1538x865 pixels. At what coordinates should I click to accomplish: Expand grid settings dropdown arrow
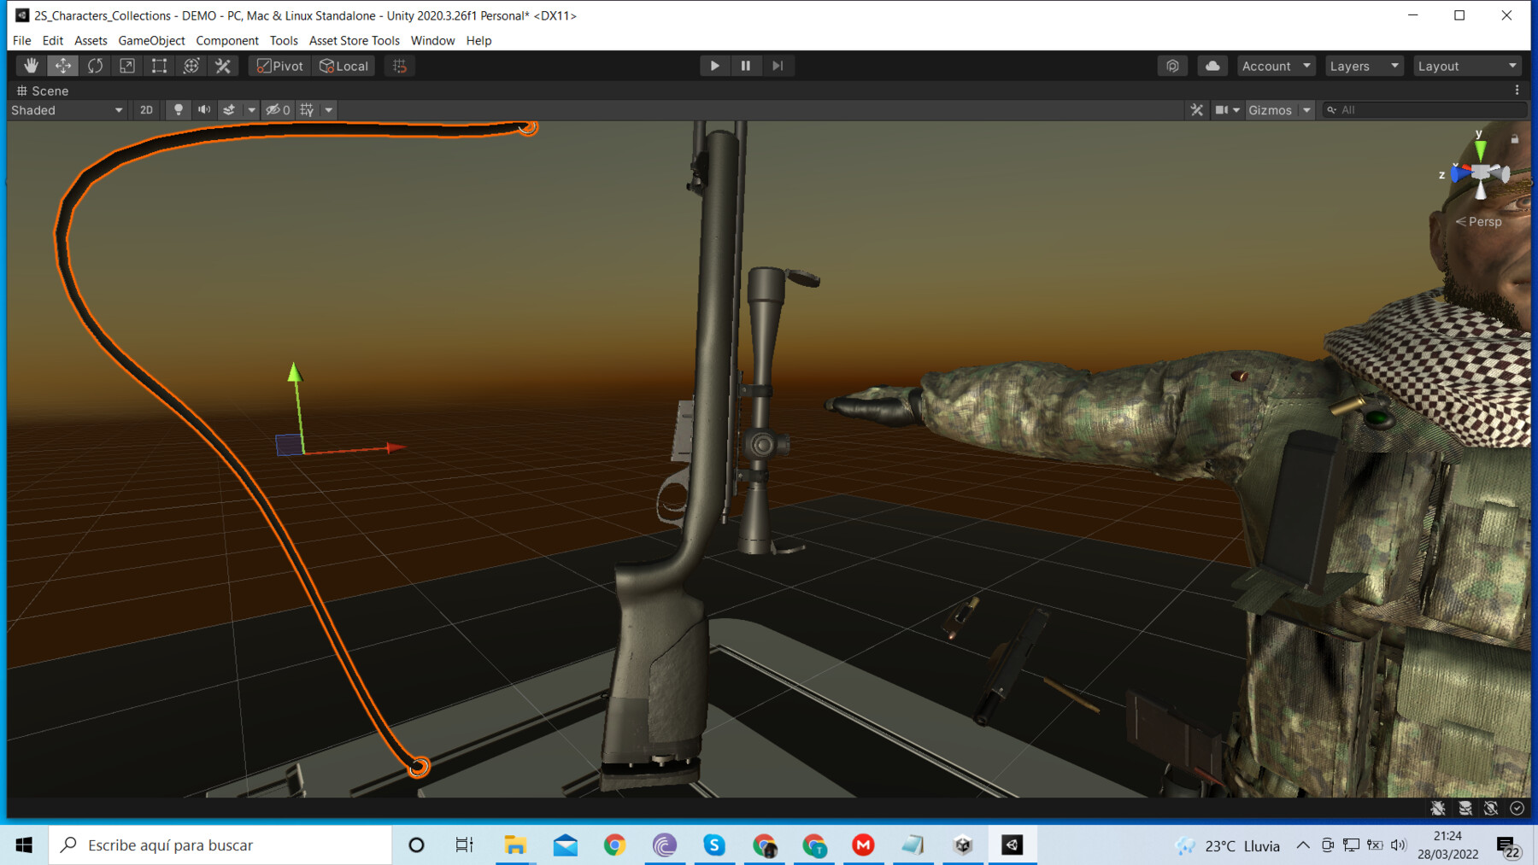coord(328,110)
